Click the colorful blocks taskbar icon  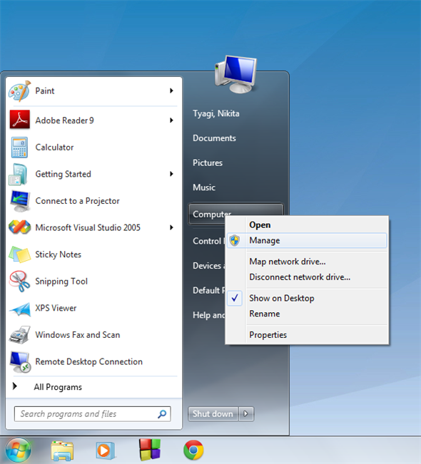(150, 450)
